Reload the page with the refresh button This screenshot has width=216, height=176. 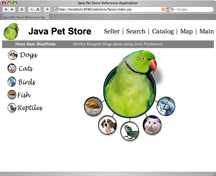(22, 9)
